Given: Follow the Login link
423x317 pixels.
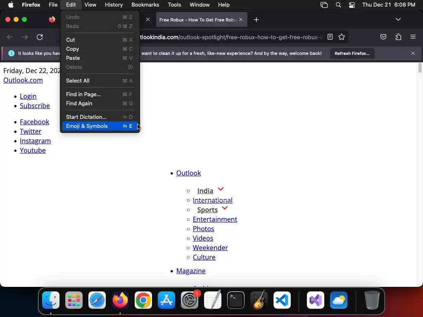Looking at the screenshot, I should click(x=28, y=96).
